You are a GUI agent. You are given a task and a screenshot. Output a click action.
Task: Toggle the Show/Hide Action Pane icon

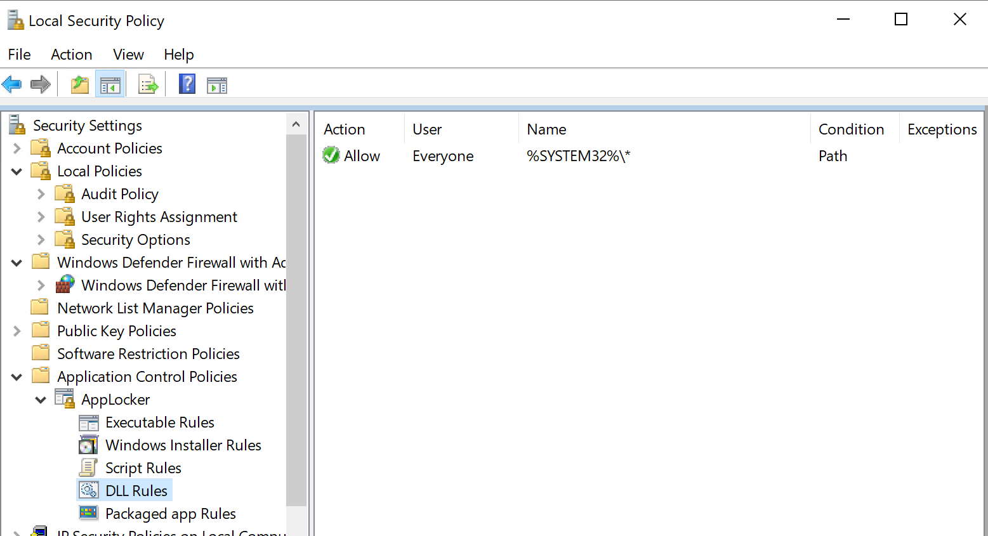coord(217,85)
